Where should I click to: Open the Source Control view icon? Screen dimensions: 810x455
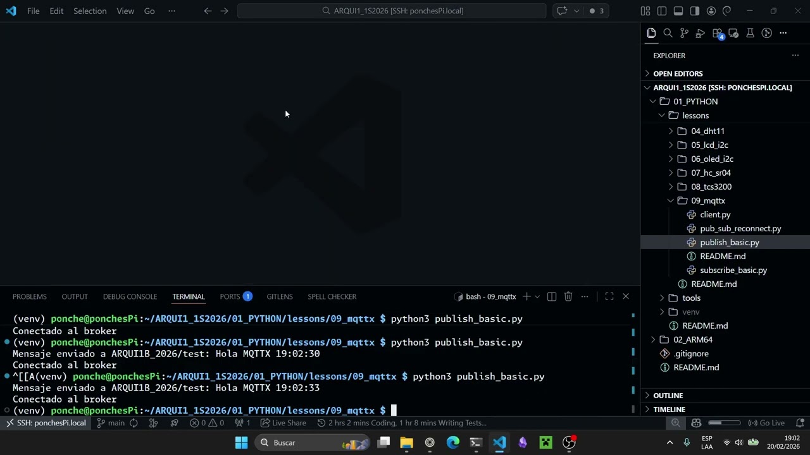(684, 33)
